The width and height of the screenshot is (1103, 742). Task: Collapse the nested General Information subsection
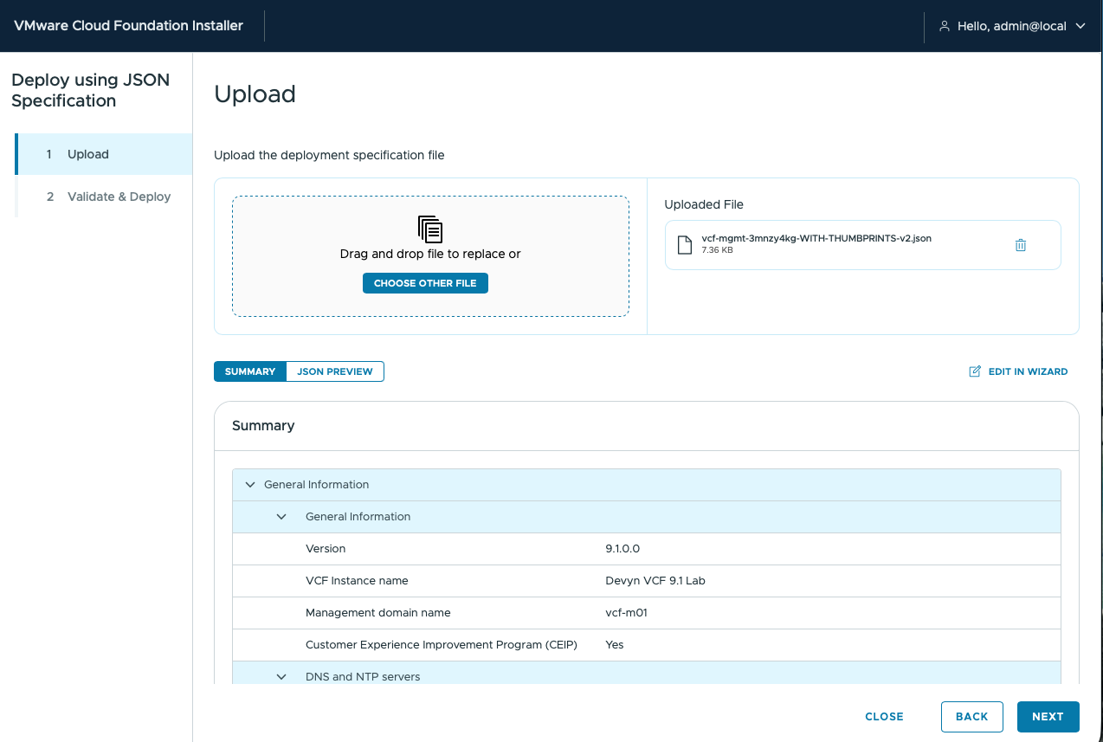[281, 517]
